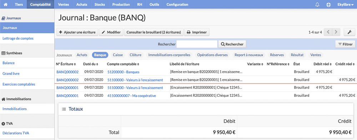
Task: Click the 1-4 sur 4 pagination text
Action: (x=315, y=32)
